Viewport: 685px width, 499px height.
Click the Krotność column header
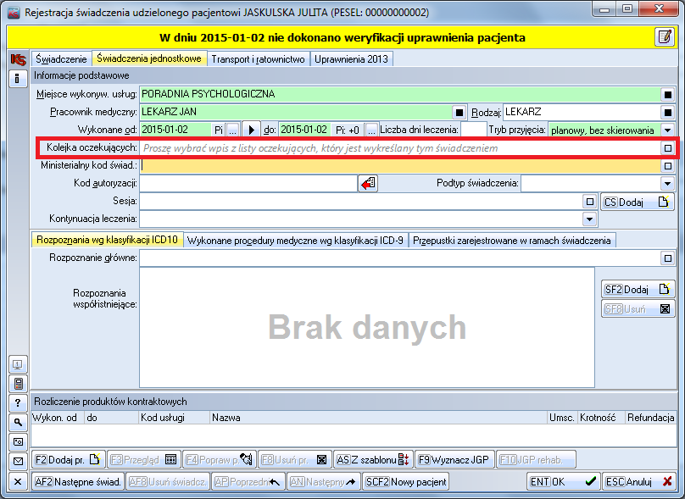(x=601, y=418)
